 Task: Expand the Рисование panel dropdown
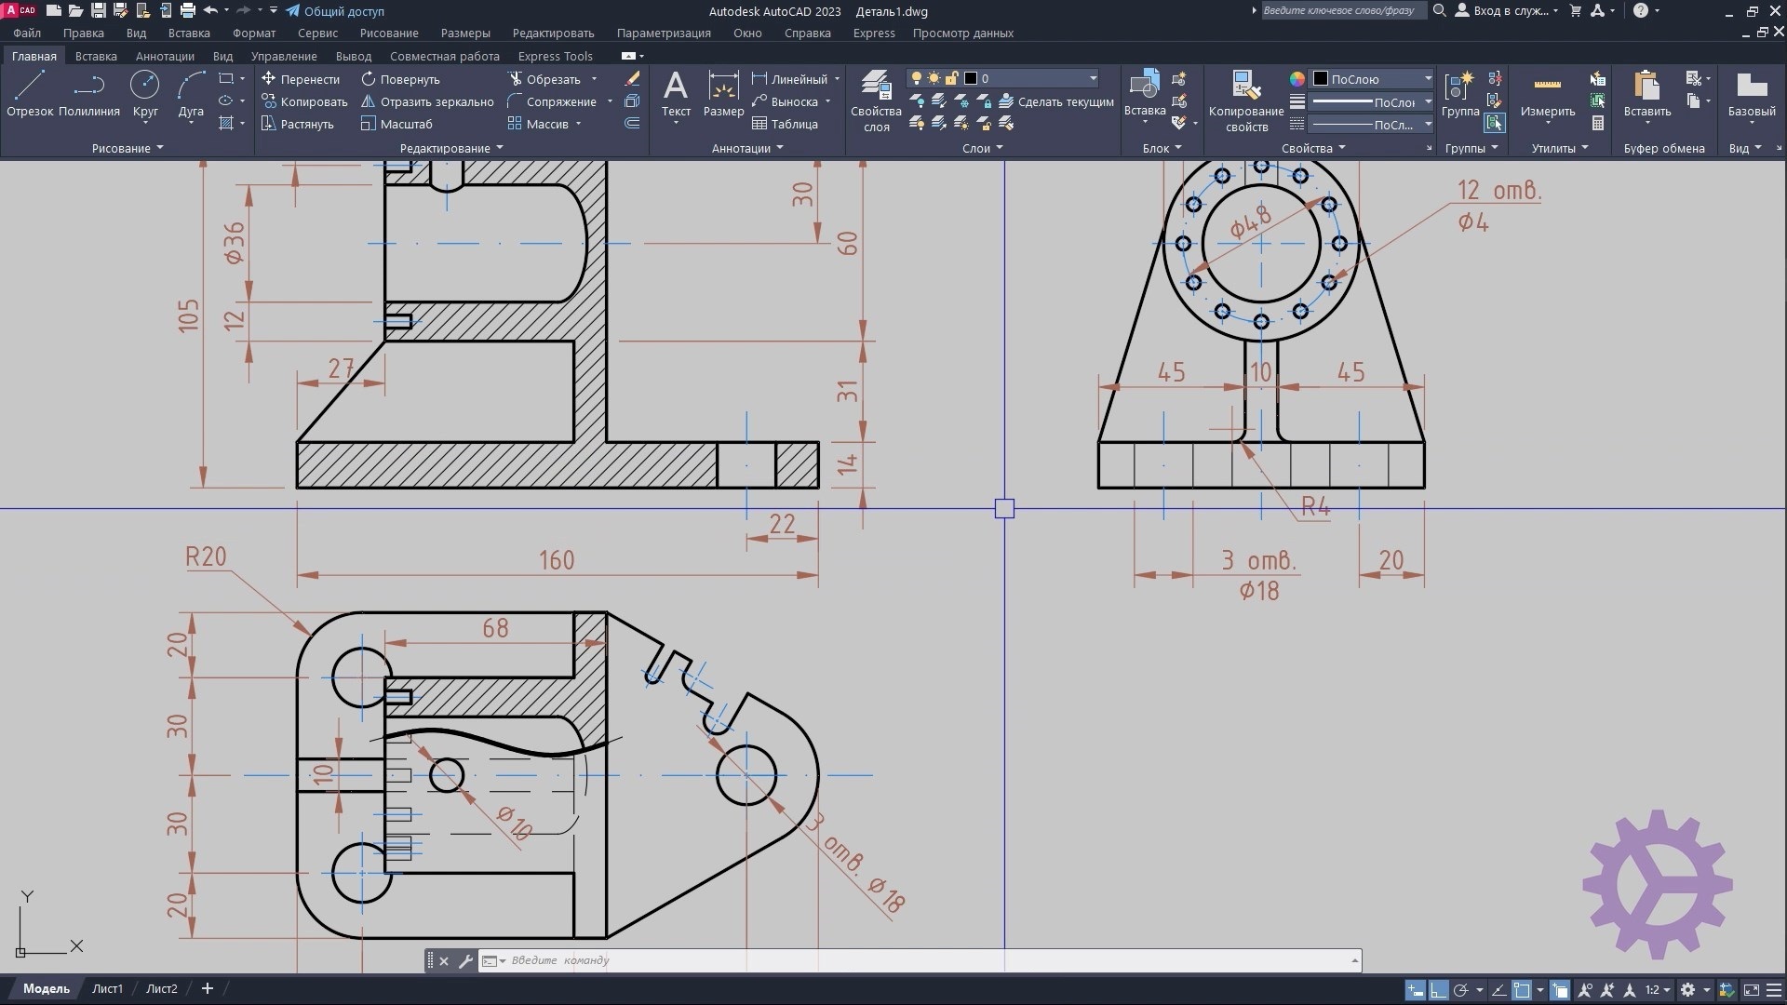click(128, 148)
